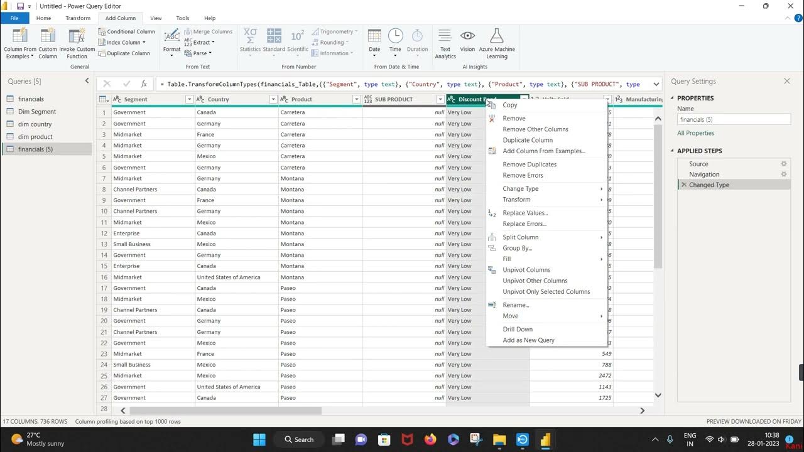Delete the Changed Type step X icon
The height and width of the screenshot is (452, 804).
pos(684,185)
